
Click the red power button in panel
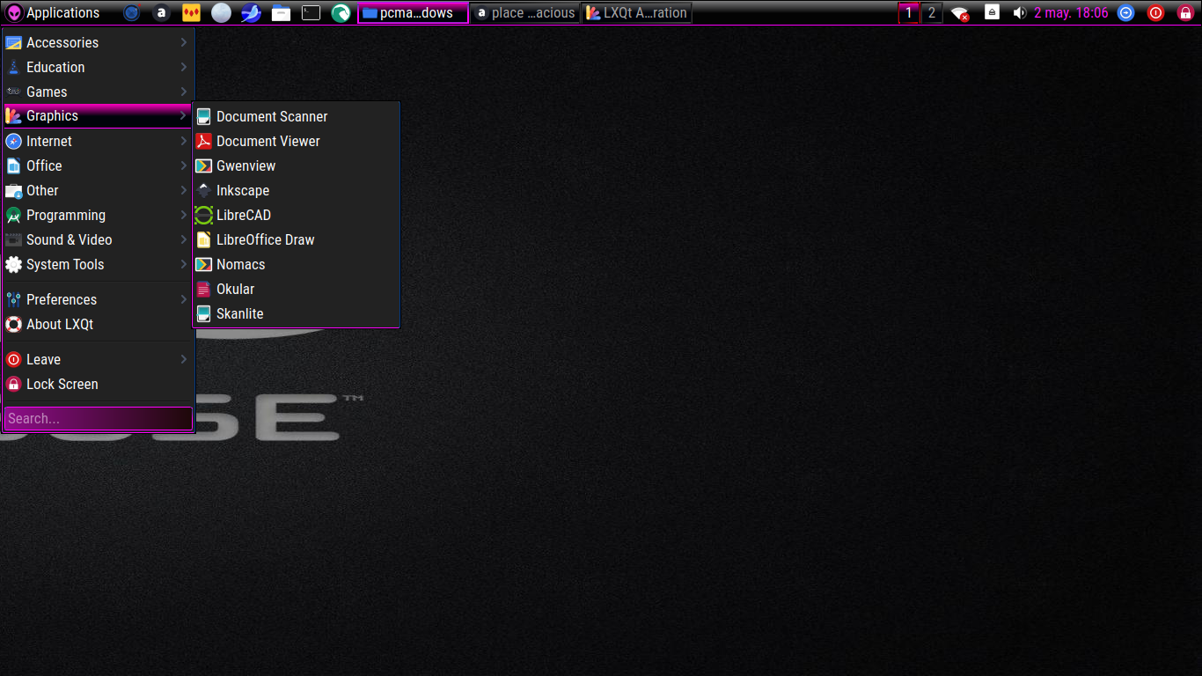point(1155,13)
